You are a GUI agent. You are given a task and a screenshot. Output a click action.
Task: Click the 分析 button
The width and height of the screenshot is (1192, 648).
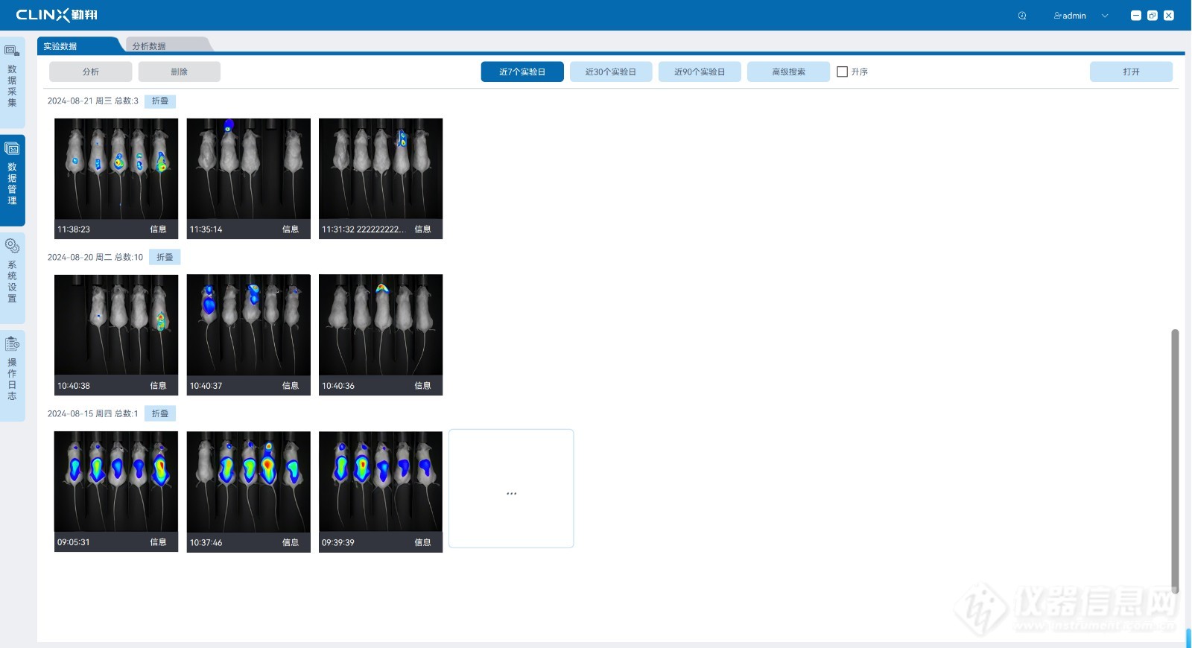coord(91,72)
